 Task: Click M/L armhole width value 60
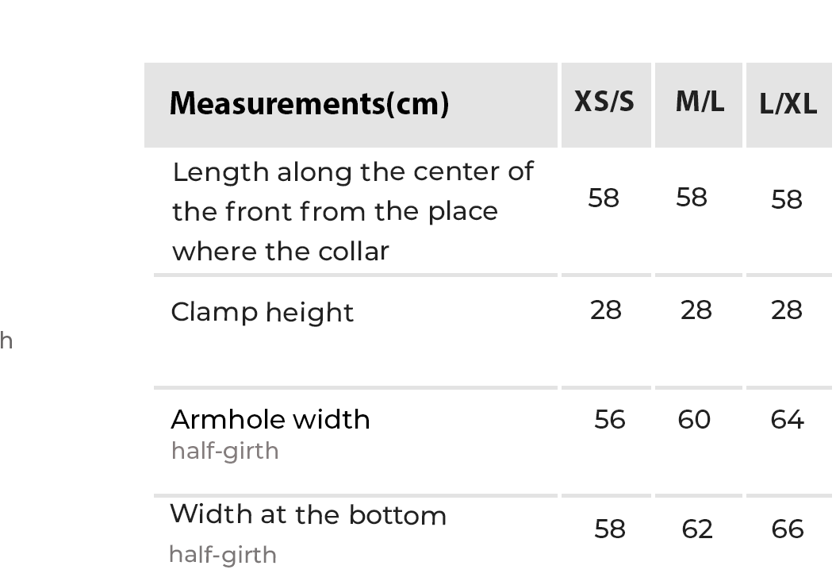[695, 419]
